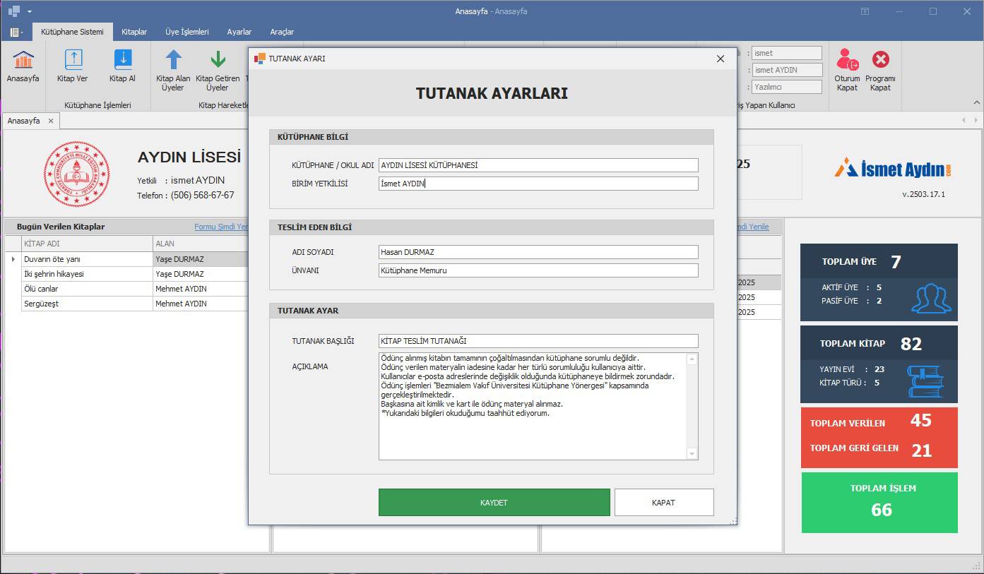Click the Kütüphane / Okul Adı field

tap(538, 165)
